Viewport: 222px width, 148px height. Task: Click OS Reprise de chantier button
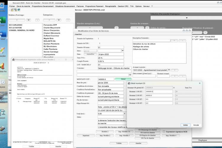tap(147, 135)
